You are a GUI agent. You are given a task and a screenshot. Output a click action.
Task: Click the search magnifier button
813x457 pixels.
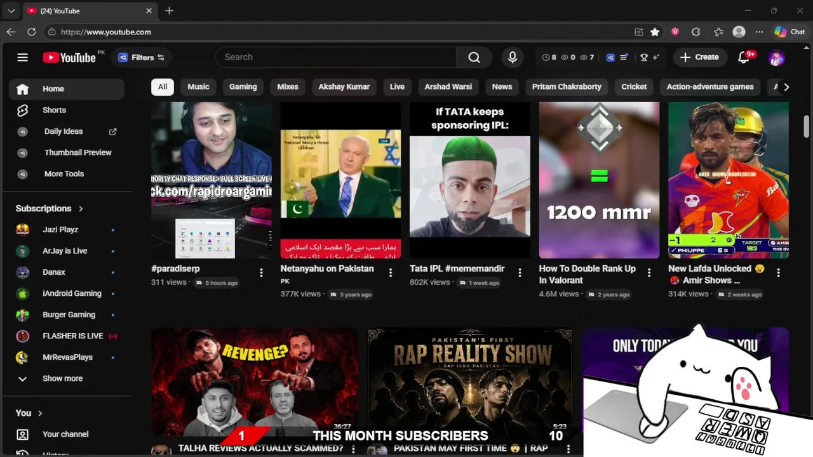[x=474, y=57]
